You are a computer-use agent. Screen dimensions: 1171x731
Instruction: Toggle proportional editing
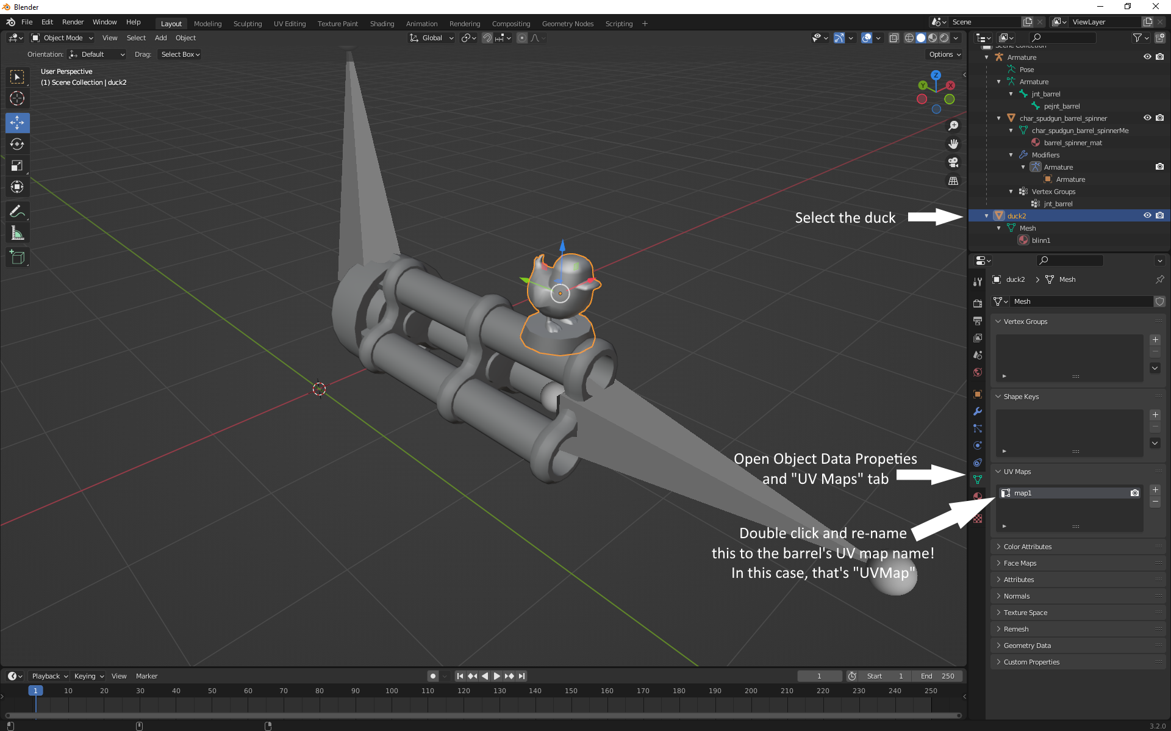click(x=522, y=38)
